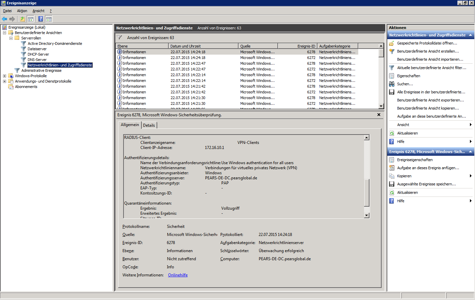The image size is (475, 300).
Task: Click the event list scrollbar down arrow
Action: tap(381, 106)
